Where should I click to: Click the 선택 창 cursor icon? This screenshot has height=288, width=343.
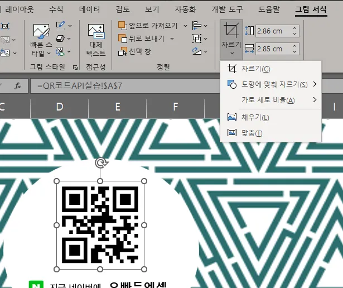123,52
